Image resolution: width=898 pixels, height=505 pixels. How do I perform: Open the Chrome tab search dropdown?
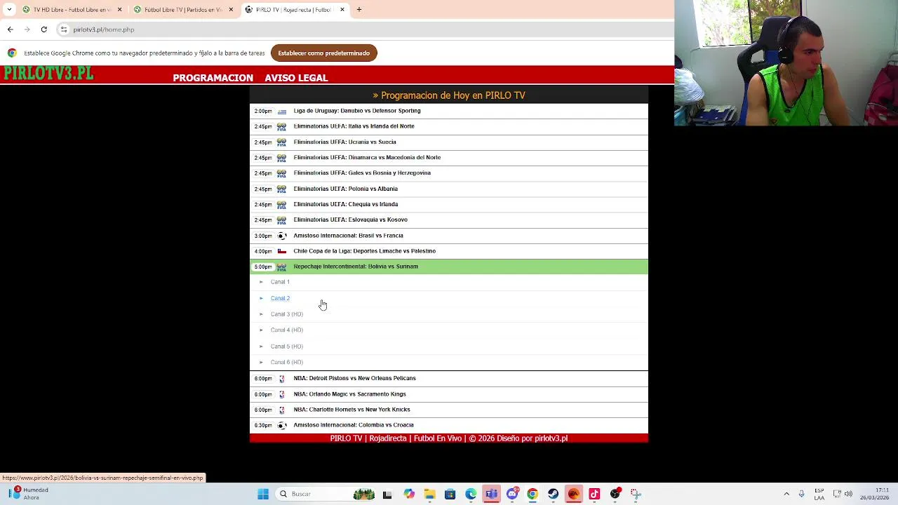9,10
